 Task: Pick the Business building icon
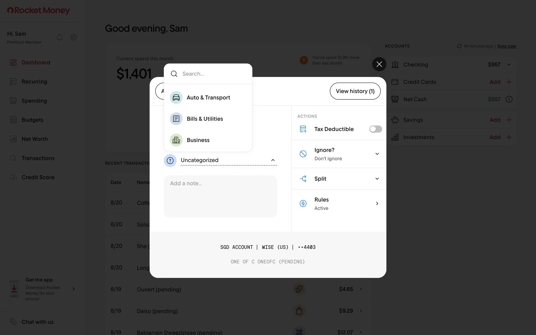(x=176, y=140)
